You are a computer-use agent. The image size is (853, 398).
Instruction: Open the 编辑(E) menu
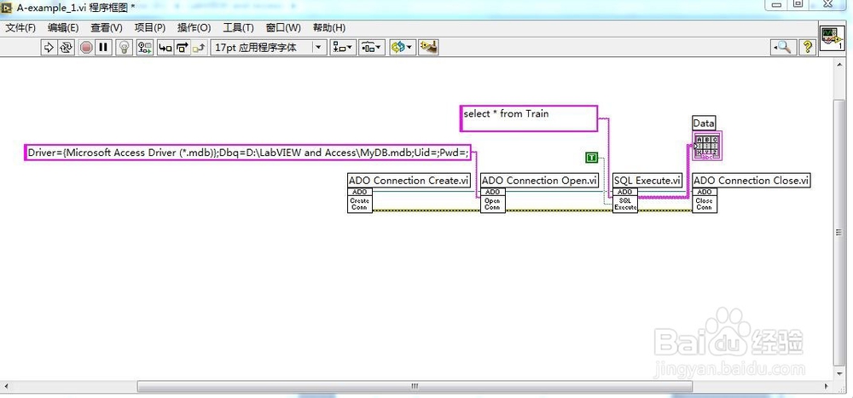pos(63,28)
